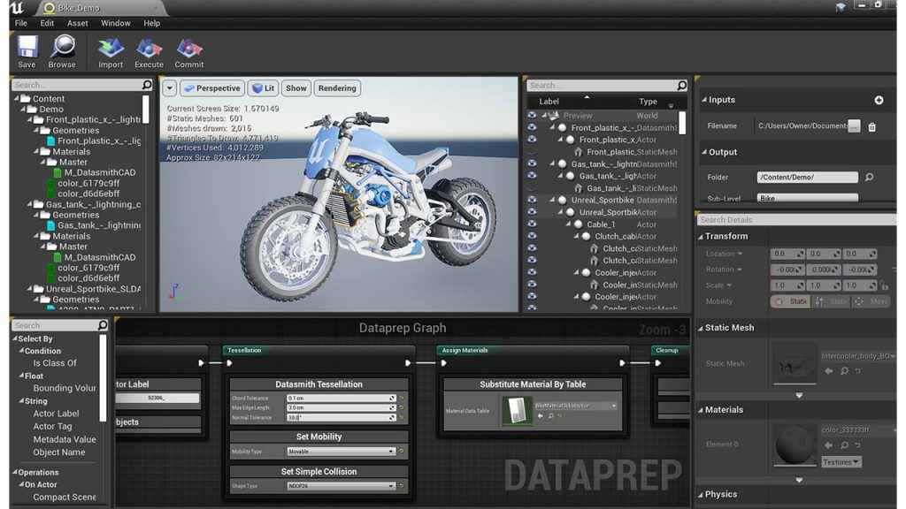Click the Show button in the viewport
The height and width of the screenshot is (509, 906).
pos(296,87)
